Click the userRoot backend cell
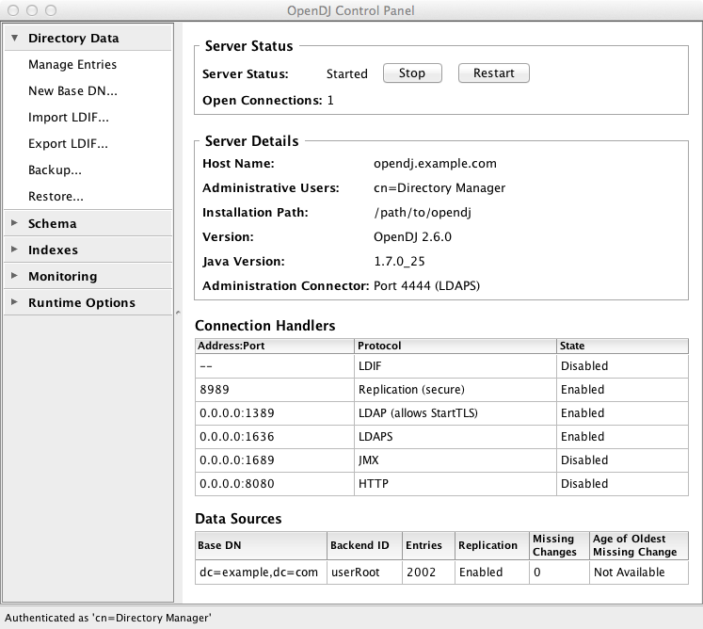This screenshot has width=703, height=629. pyautogui.click(x=364, y=573)
